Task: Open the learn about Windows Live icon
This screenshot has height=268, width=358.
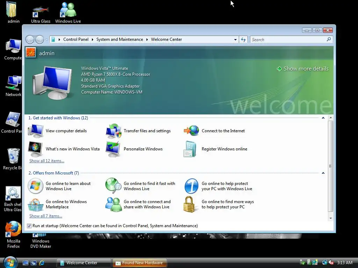Action: (x=35, y=186)
